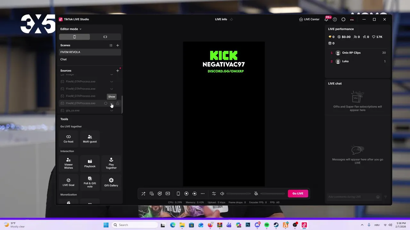Open the Scenes list options icon

111,45
